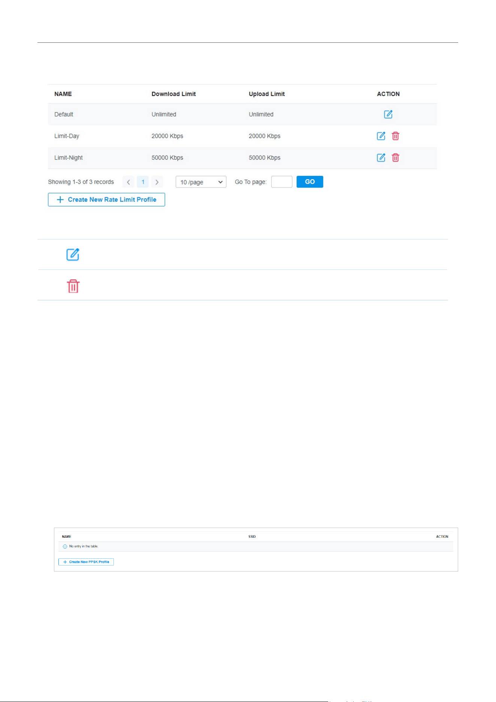This screenshot has width=496, height=702.
Task: Edit the Limit-Night profile
Action: tap(381, 158)
